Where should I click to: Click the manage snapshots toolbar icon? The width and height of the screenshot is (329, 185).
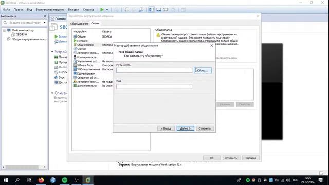(x=141, y=10)
